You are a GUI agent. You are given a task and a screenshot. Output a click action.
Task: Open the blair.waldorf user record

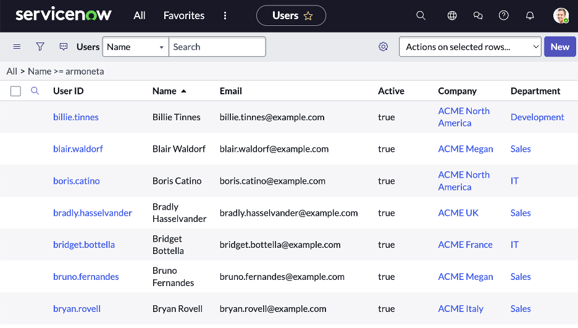point(78,149)
